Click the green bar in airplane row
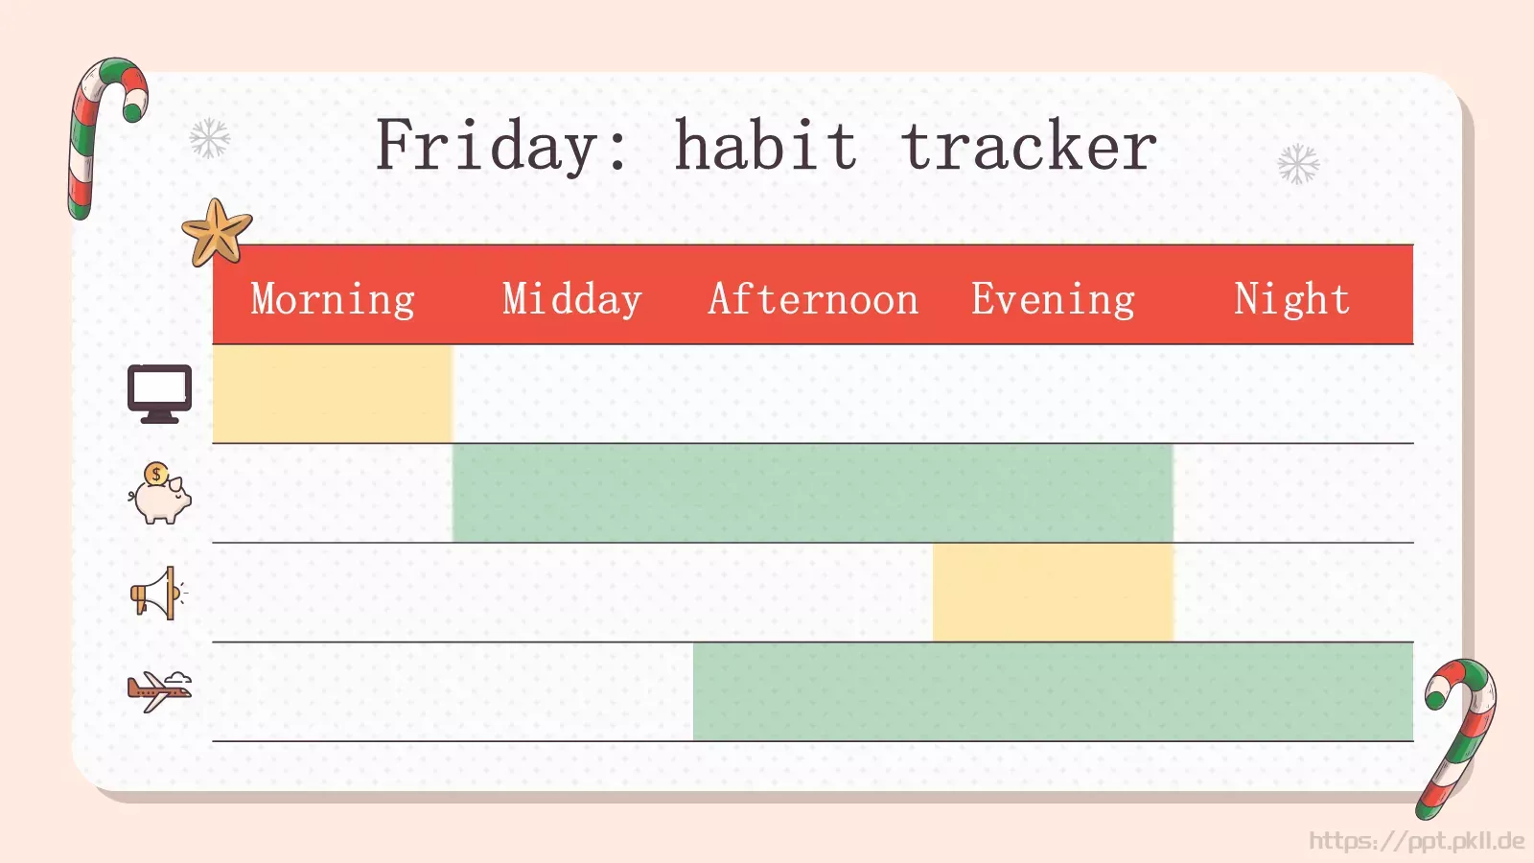 (1053, 691)
